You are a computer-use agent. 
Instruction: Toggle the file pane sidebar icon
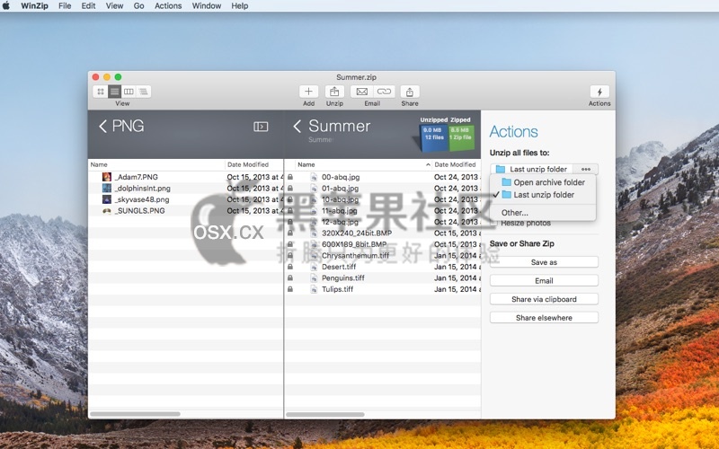pos(261,127)
